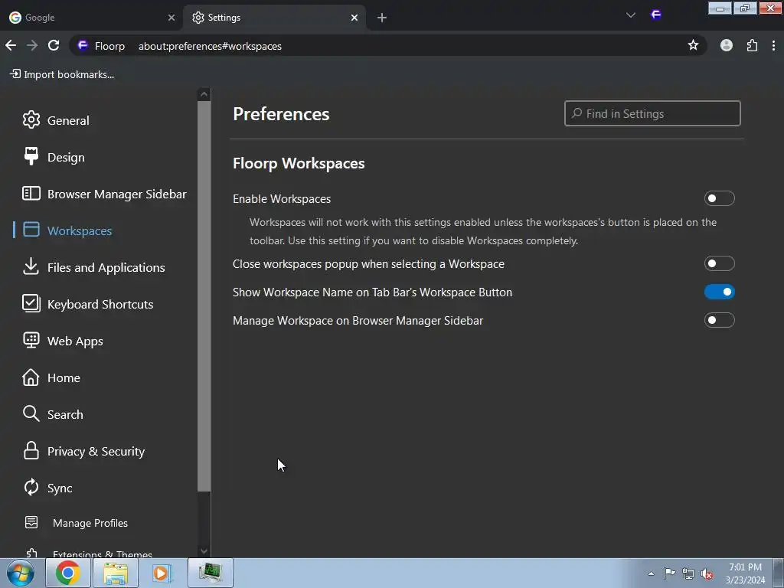Viewport: 784px width, 588px height.
Task: Close the Google tab
Action: [171, 18]
